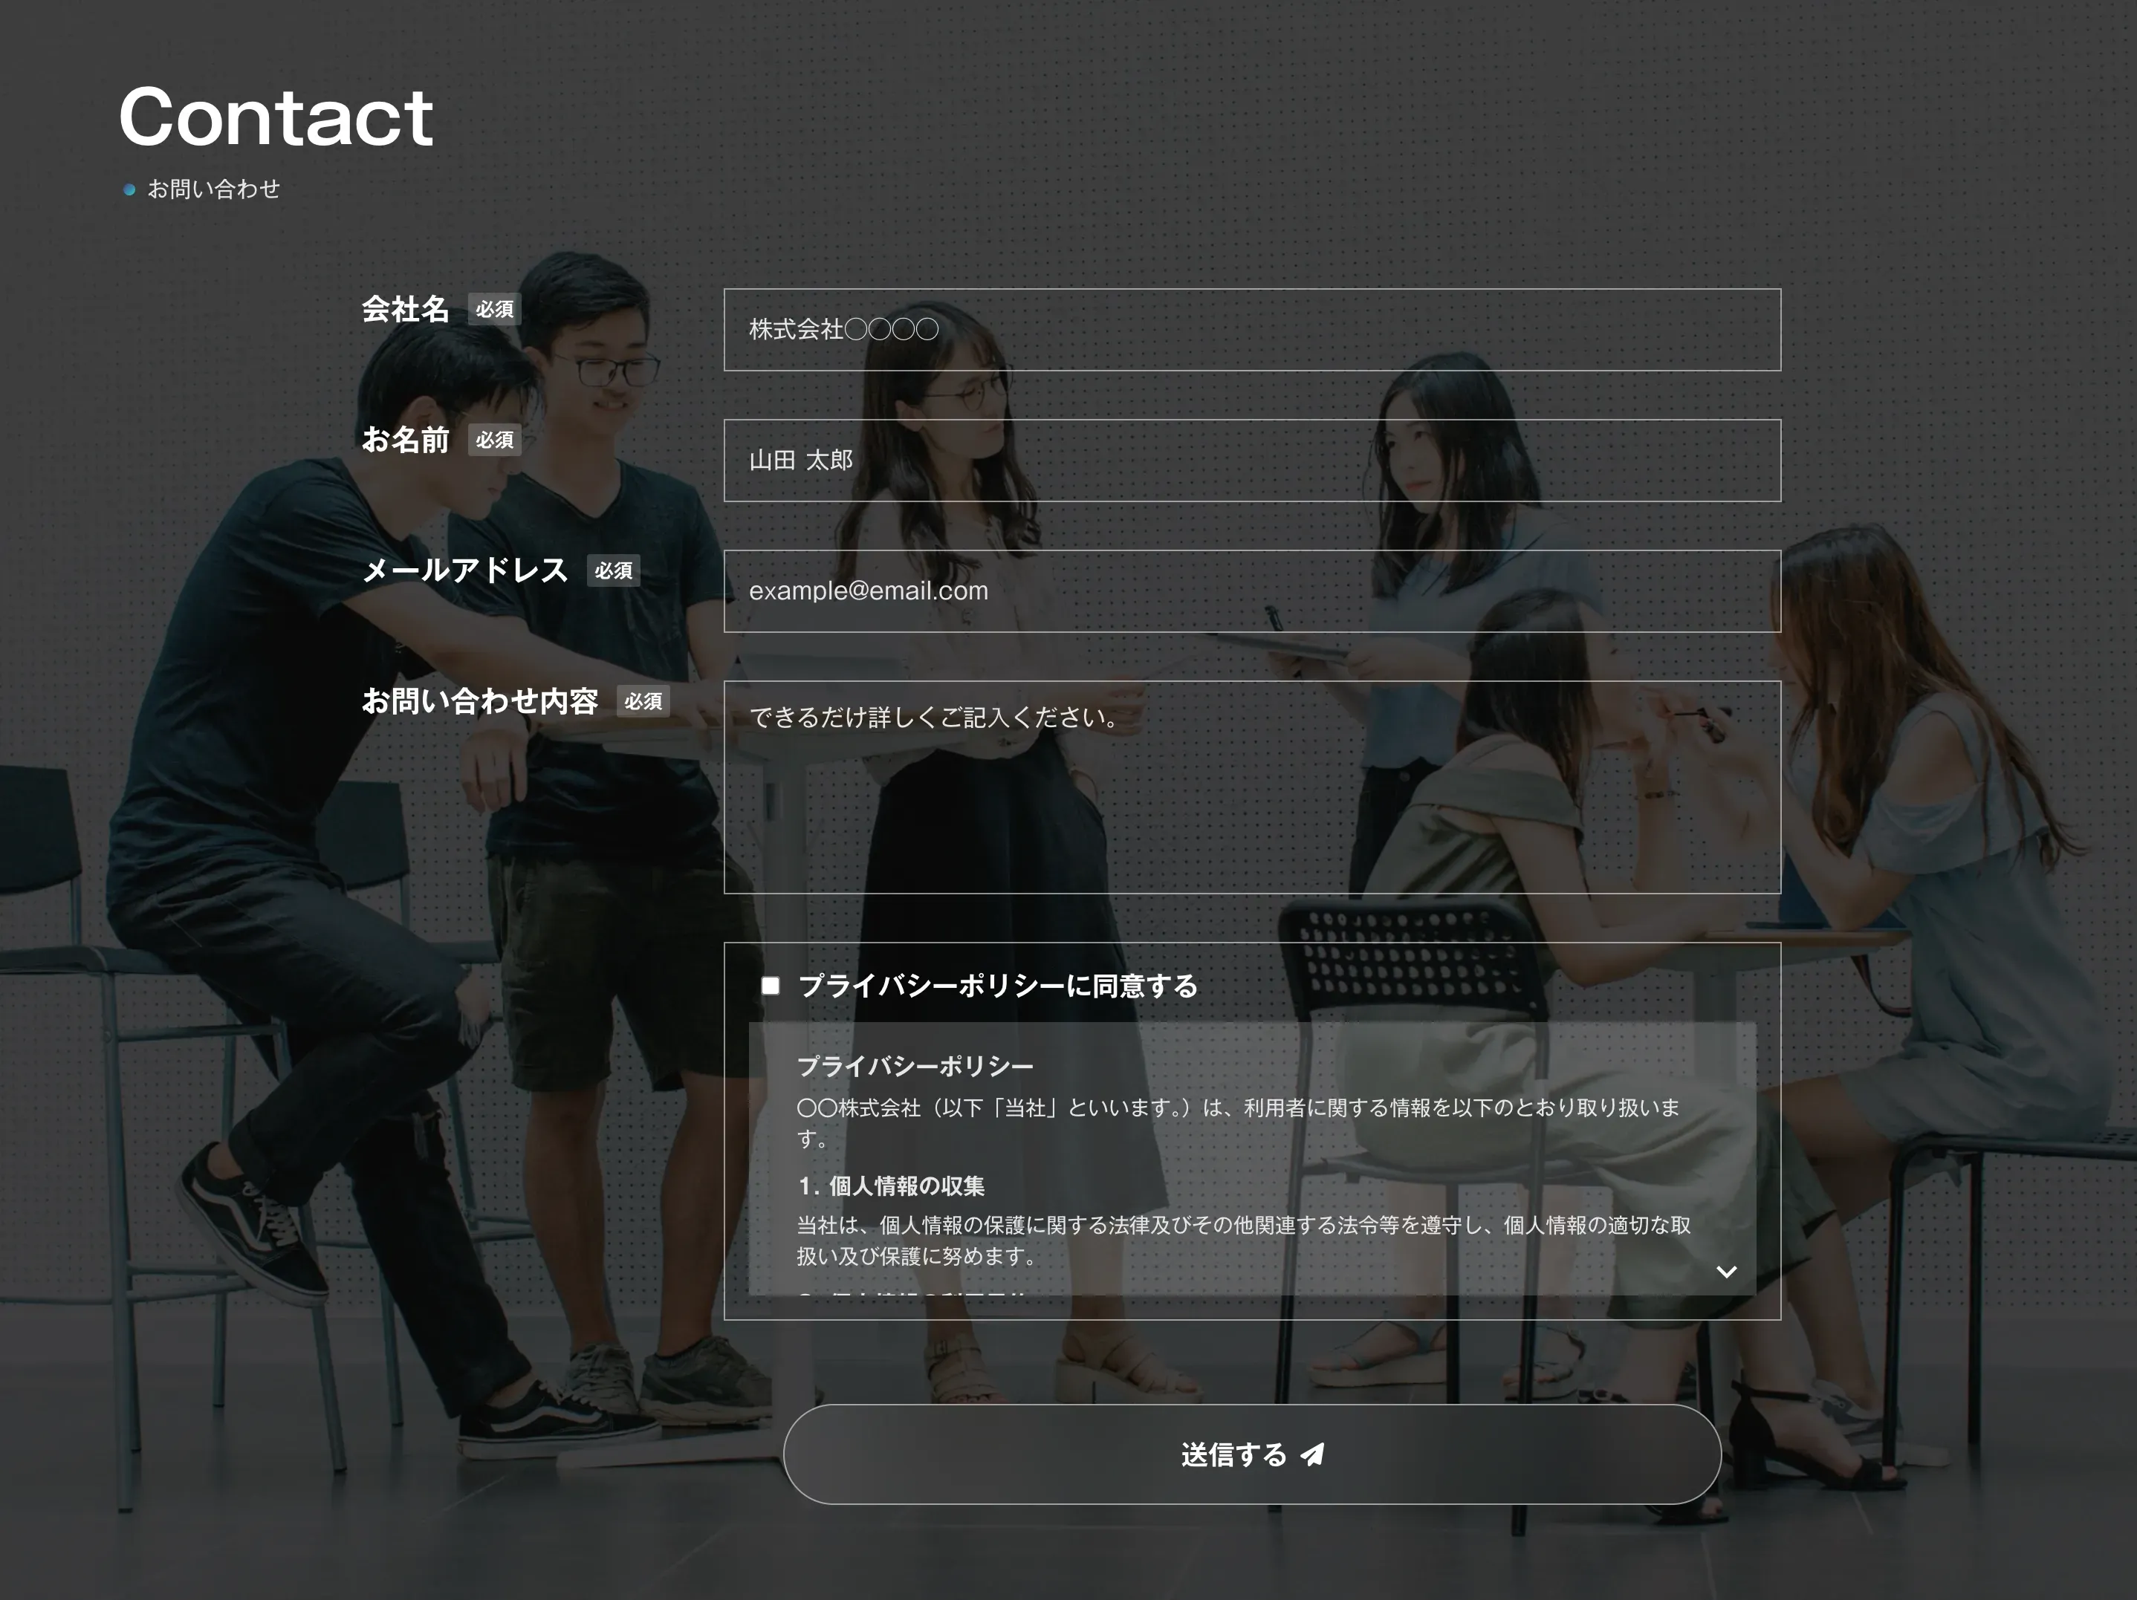Click the large Contact page heading
The image size is (2137, 1600).
point(276,118)
